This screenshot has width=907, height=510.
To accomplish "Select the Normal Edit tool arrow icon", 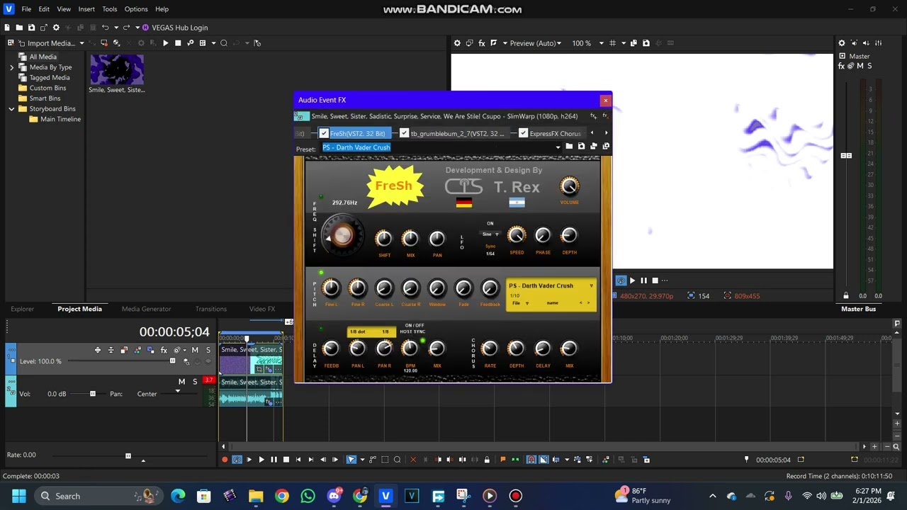I will coord(351,460).
